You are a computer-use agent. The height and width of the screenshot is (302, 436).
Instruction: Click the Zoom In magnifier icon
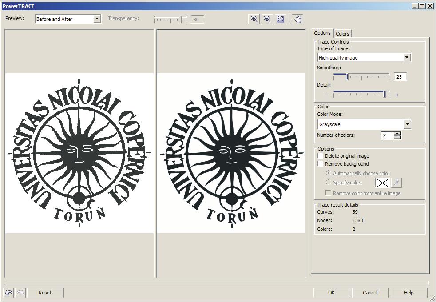[x=254, y=19]
